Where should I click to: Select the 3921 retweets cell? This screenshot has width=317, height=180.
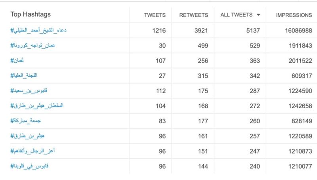pos(200,31)
